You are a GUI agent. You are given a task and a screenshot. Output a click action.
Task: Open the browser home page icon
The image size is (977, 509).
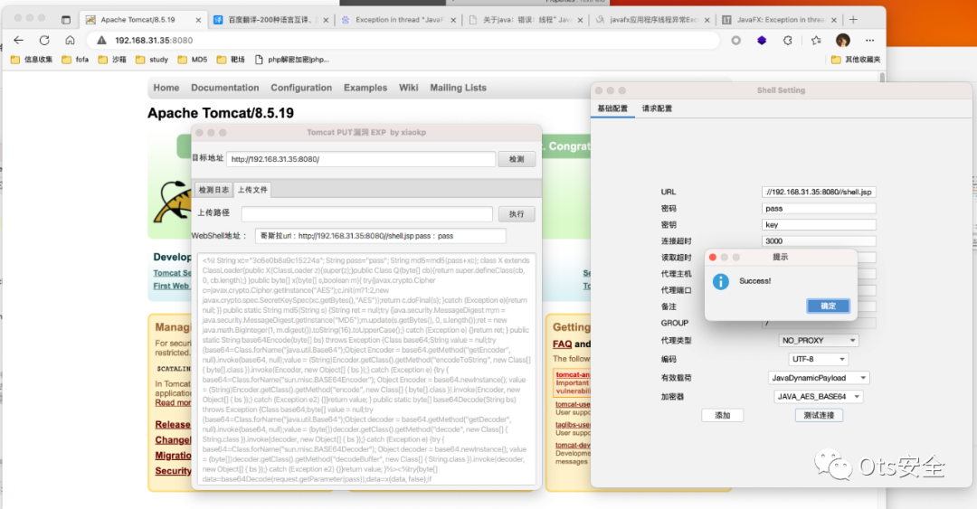[x=70, y=41]
